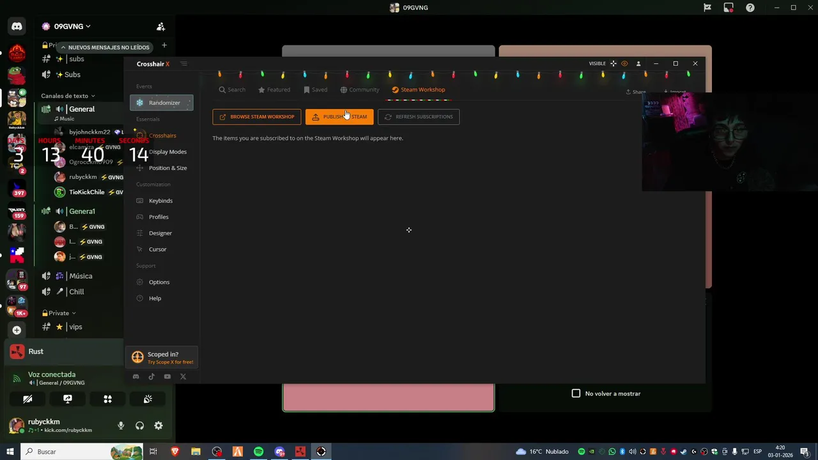Open Discord soundboard button
This screenshot has width=818, height=460.
(148, 399)
